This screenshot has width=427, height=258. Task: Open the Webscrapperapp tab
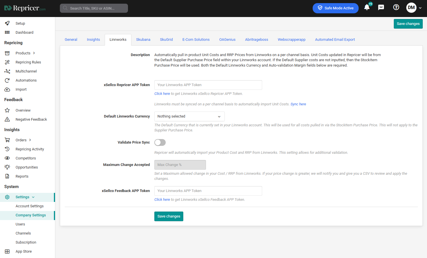click(292, 40)
